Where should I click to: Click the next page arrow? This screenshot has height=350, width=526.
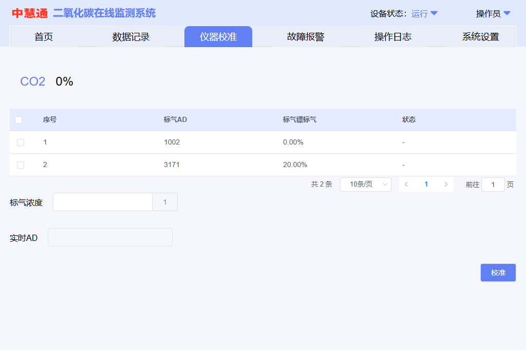(446, 184)
